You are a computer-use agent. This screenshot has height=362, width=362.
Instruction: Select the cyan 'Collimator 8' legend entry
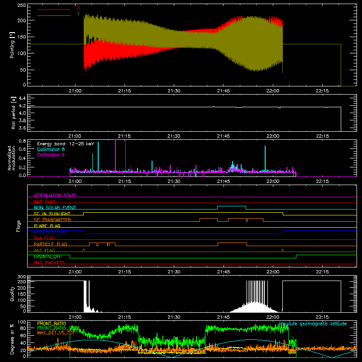click(51, 149)
